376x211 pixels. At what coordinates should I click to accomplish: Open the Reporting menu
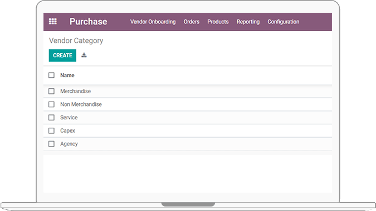248,22
